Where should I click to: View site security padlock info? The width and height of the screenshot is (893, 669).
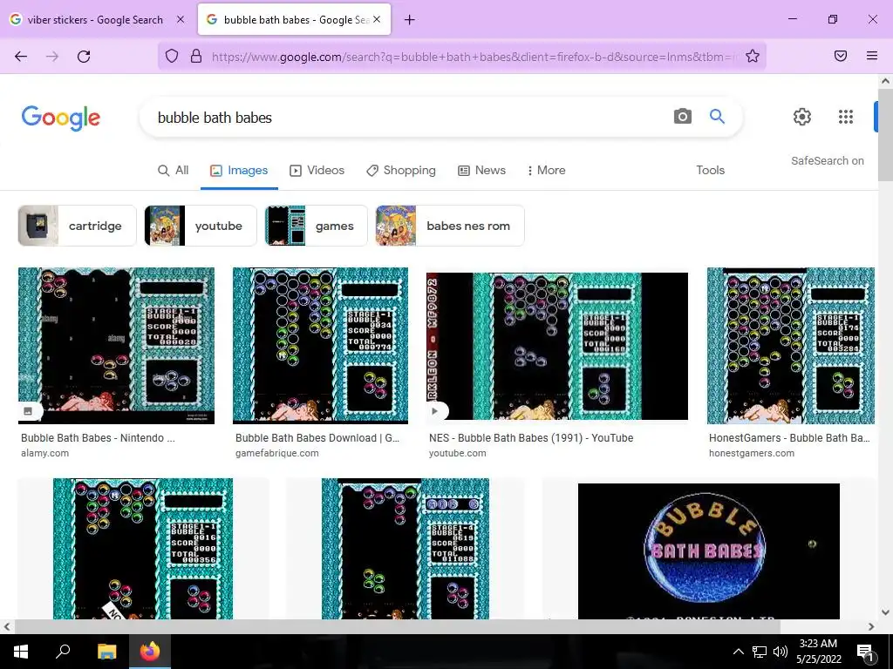pyautogui.click(x=196, y=56)
